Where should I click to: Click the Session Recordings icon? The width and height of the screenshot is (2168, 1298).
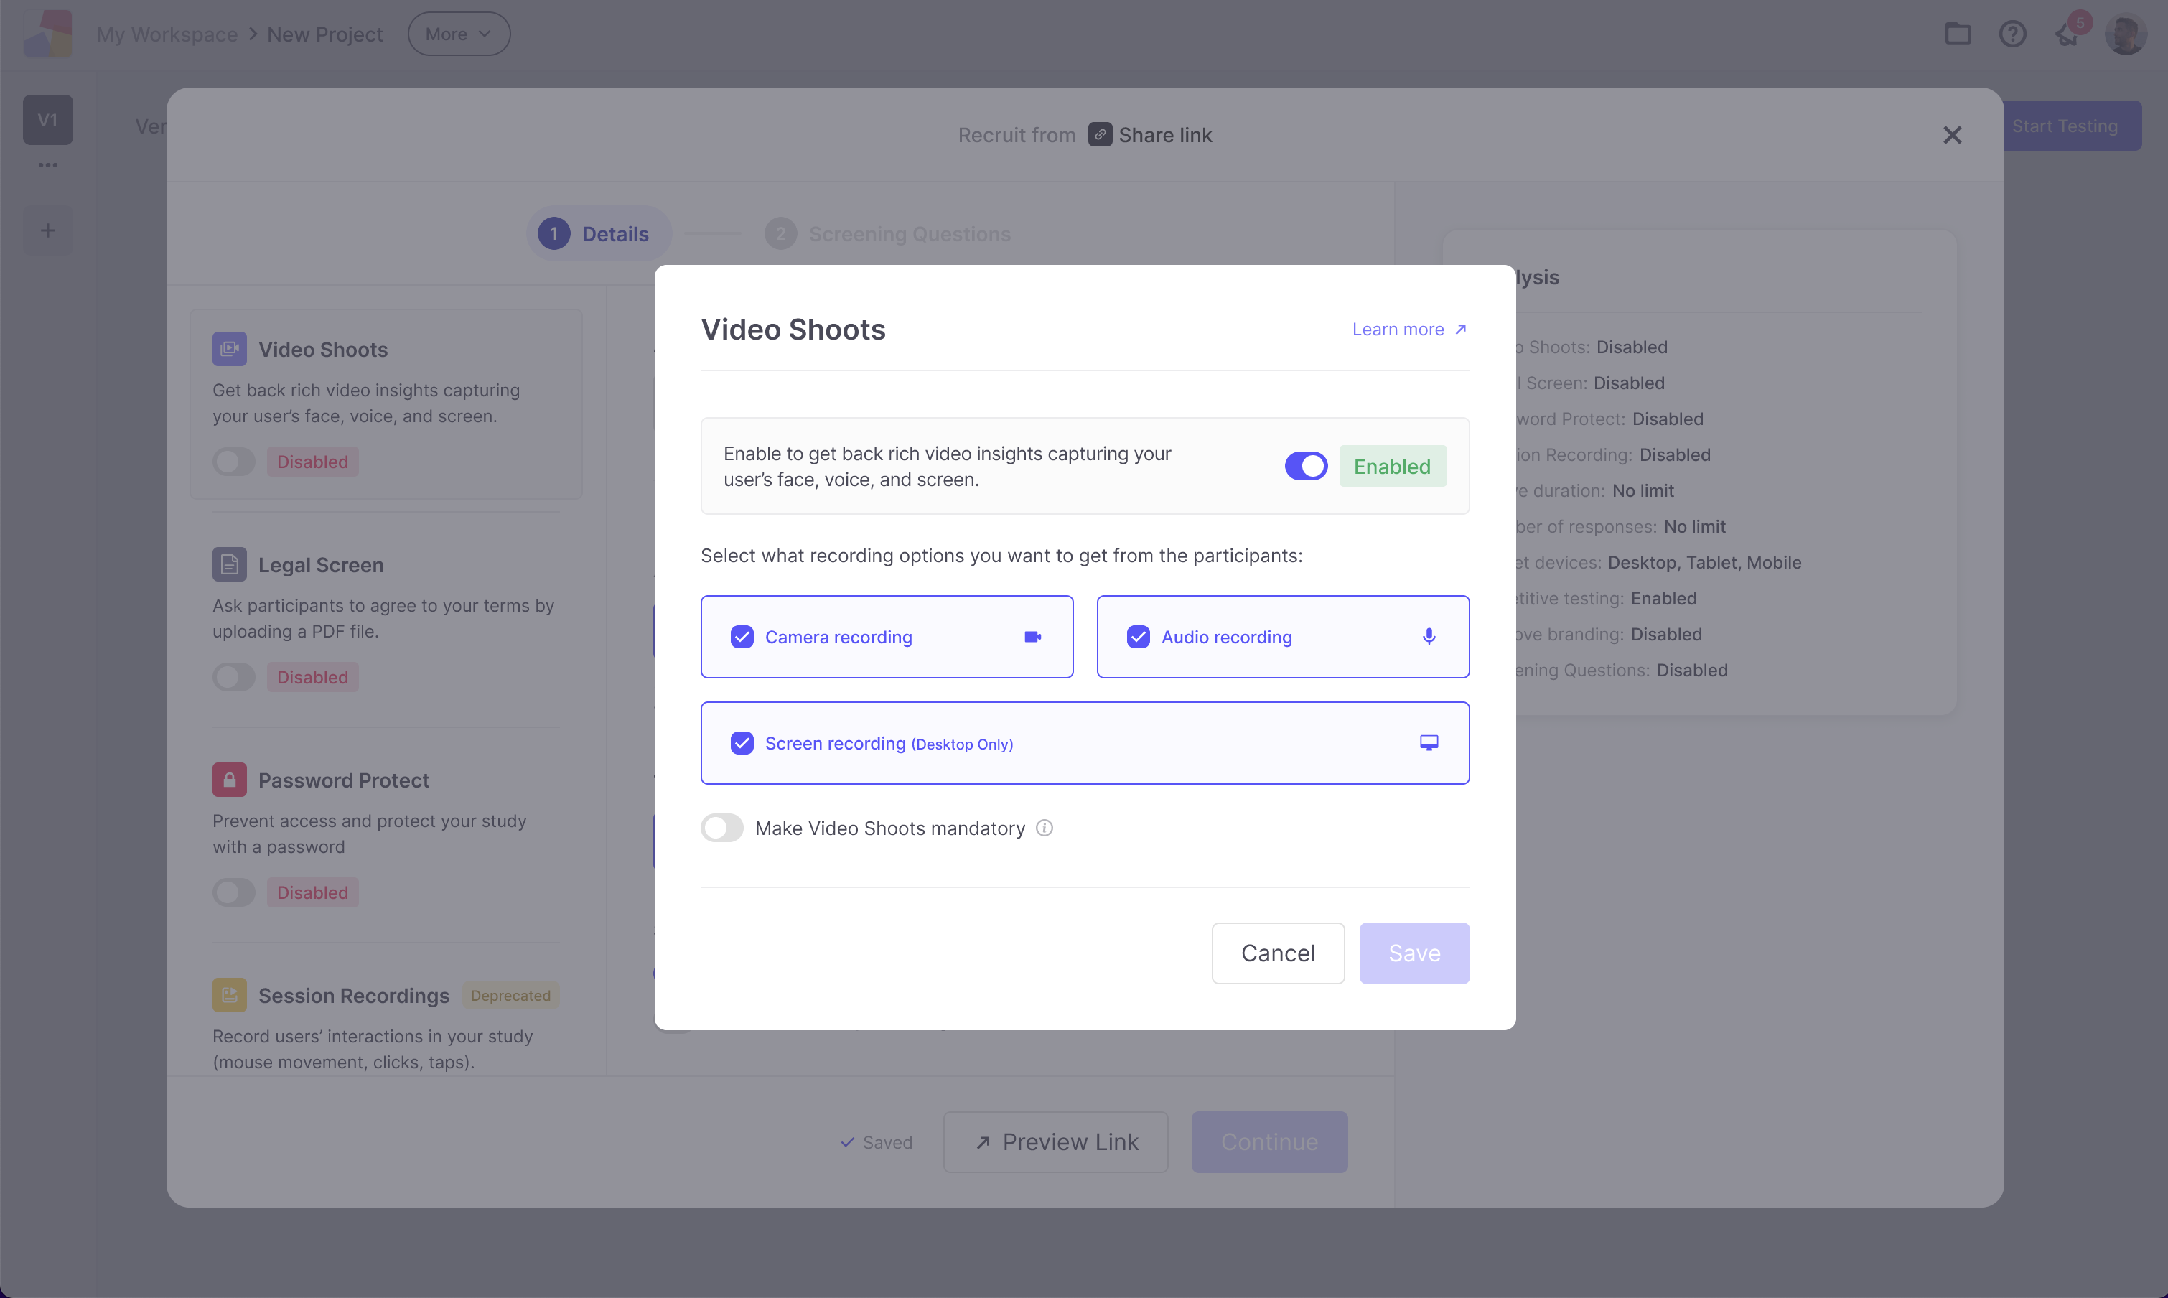coord(229,994)
